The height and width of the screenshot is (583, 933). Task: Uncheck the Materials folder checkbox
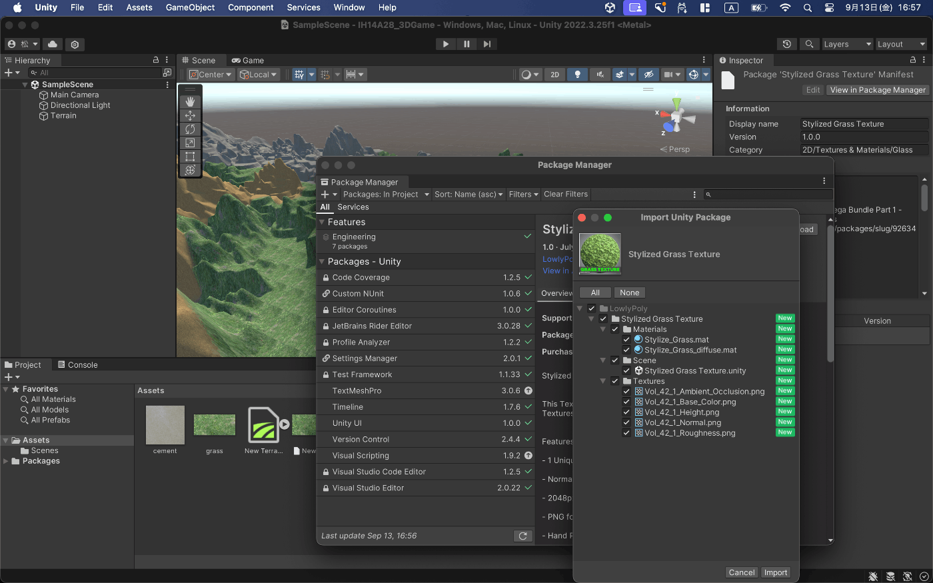click(615, 329)
